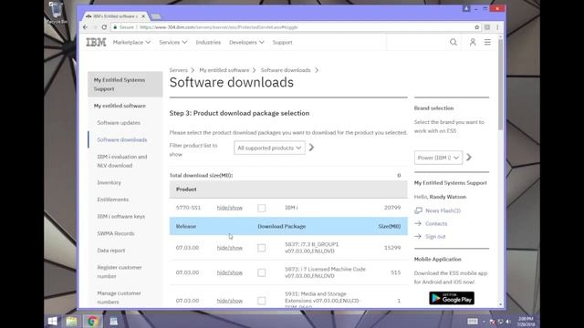Screen dimensions: 584x328
Task: Click the taskbar clock display
Action: pos(526,322)
